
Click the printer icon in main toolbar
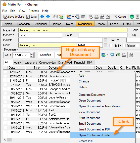[x=97, y=17]
